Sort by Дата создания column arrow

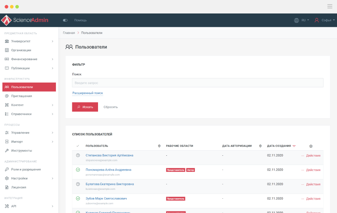[294, 146]
